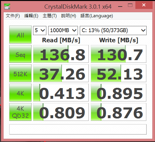Open the 語言(Language) menu
This screenshot has height=142, width=155.
coord(97,16)
